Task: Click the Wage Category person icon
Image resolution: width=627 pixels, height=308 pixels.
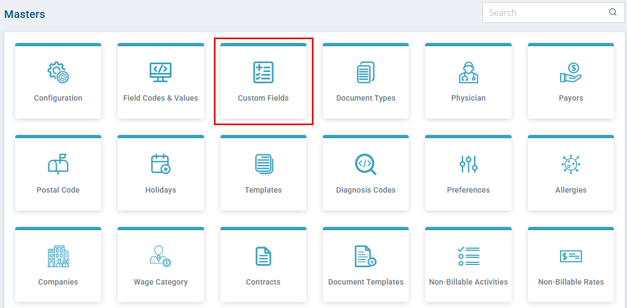Action: tap(161, 256)
